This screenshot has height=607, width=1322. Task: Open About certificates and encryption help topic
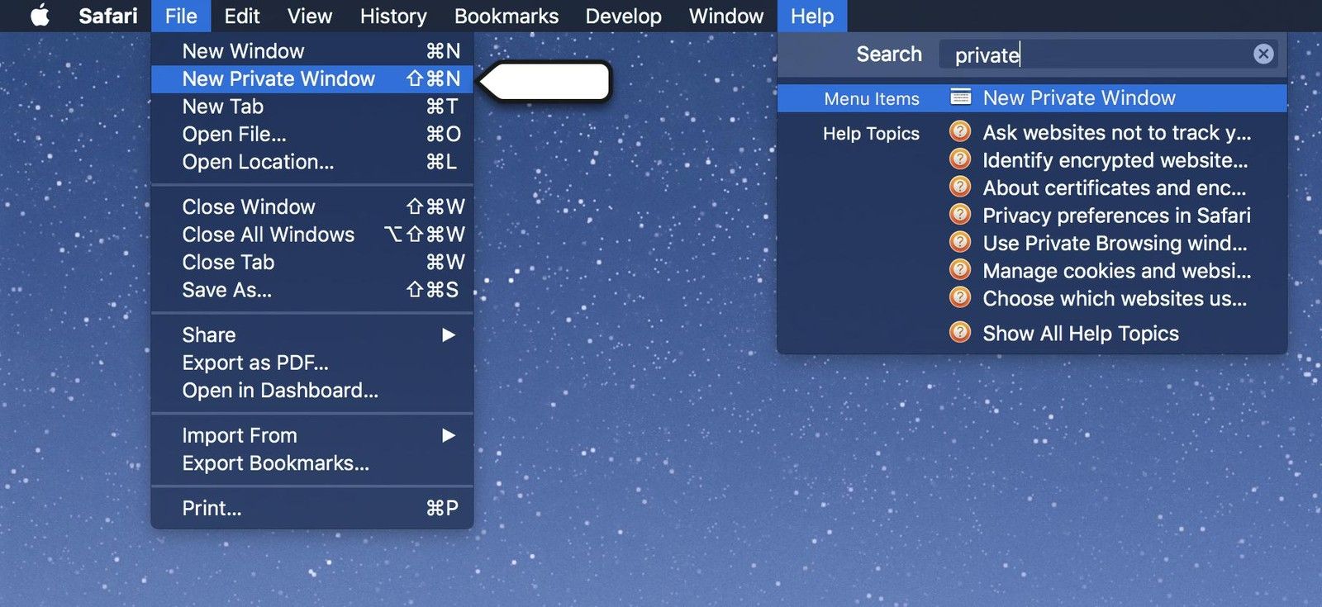1114,187
